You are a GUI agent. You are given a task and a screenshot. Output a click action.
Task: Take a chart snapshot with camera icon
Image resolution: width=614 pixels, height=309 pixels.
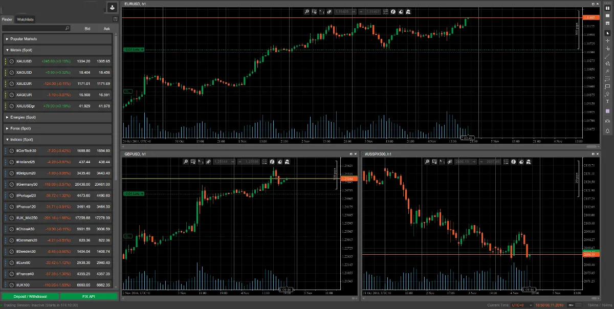(x=607, y=121)
